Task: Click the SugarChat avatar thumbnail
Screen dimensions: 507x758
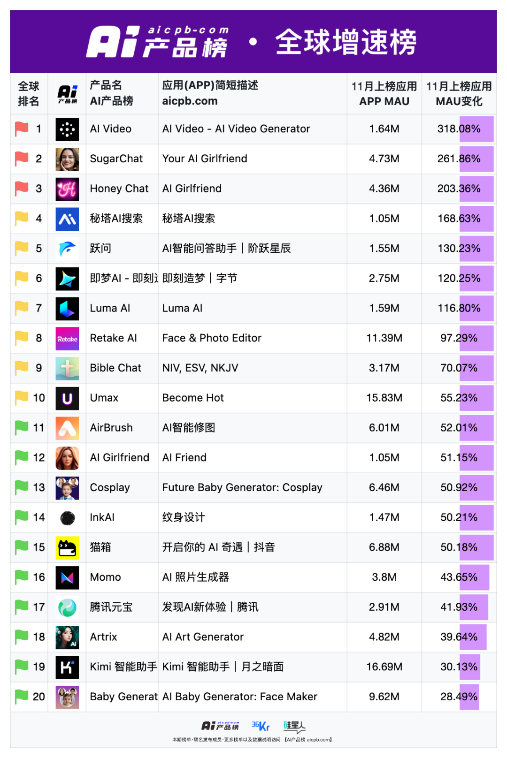Action: (x=67, y=159)
